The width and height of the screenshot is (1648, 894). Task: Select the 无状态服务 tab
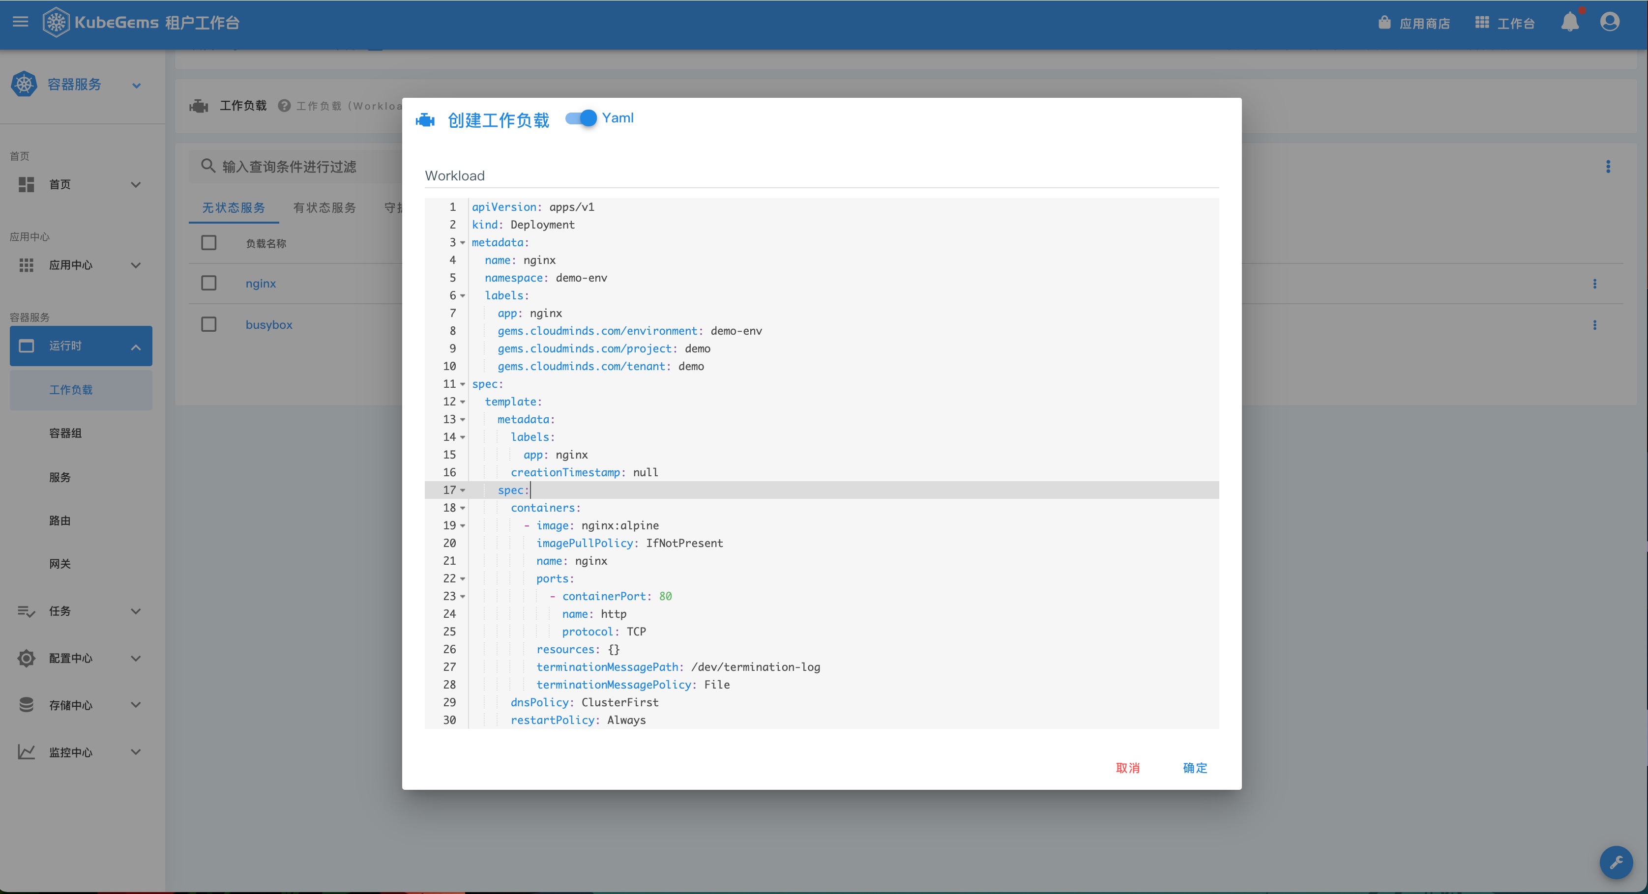tap(234, 208)
